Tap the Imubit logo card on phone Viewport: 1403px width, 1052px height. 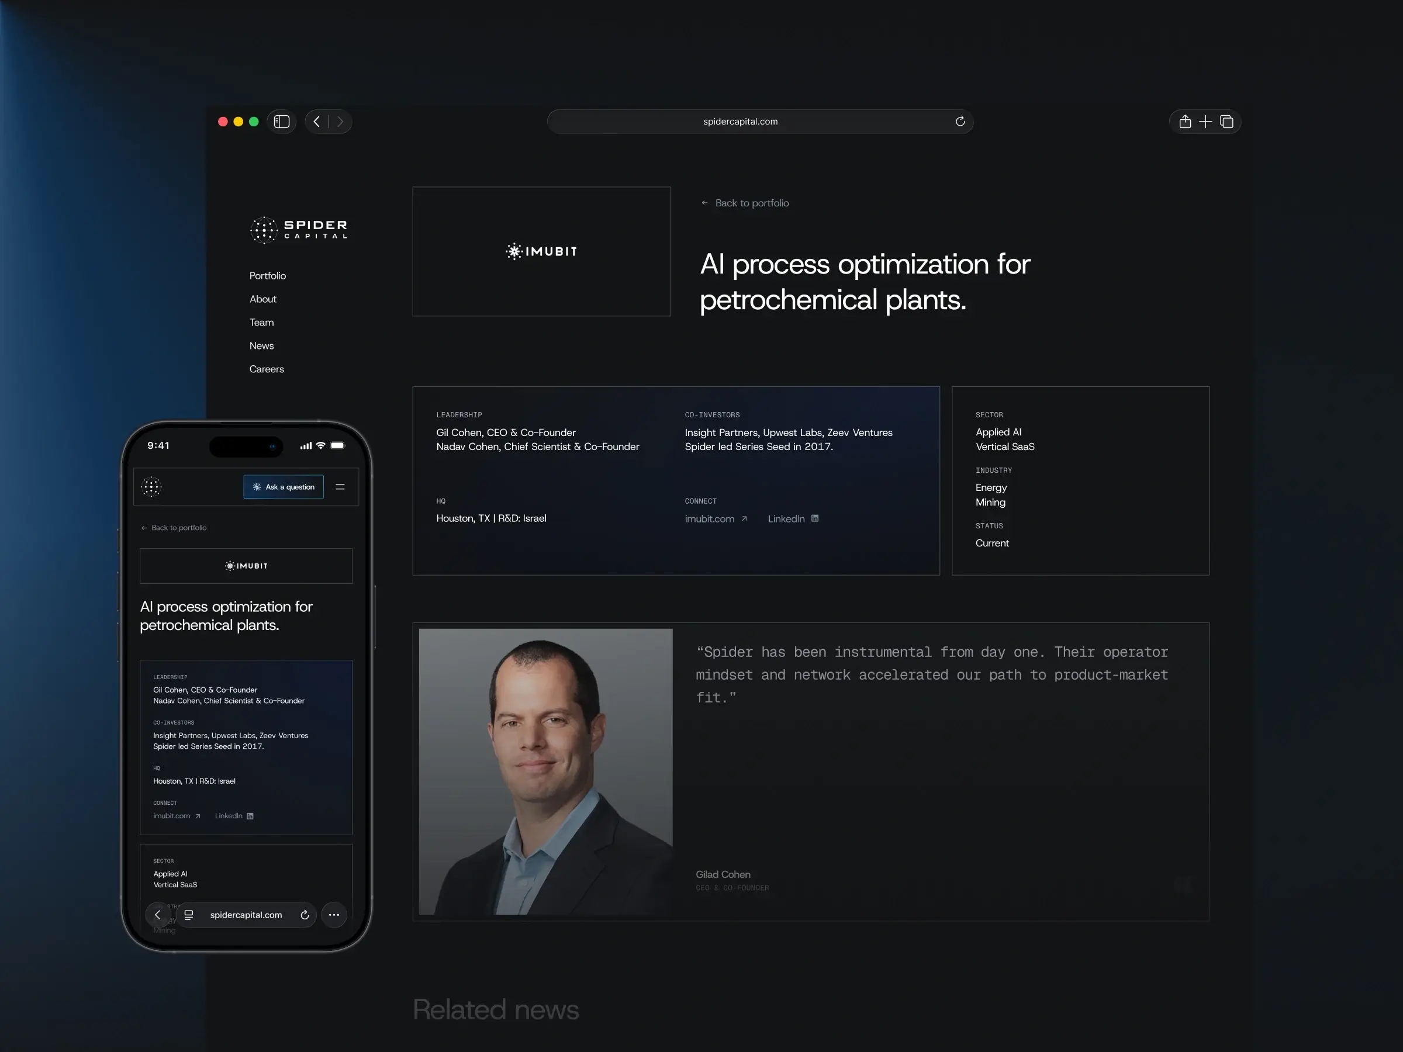[x=246, y=566]
